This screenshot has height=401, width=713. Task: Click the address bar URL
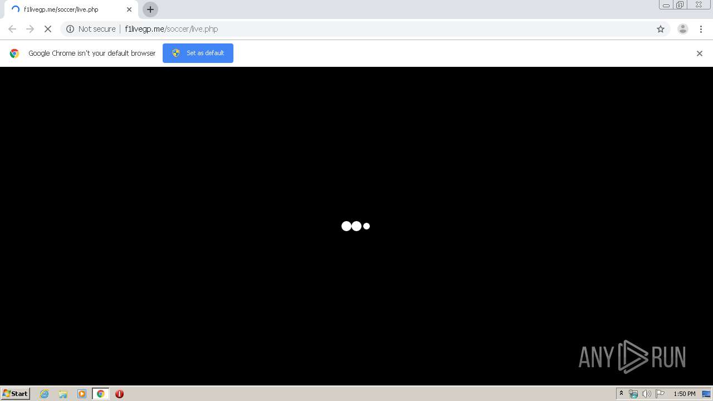172,29
